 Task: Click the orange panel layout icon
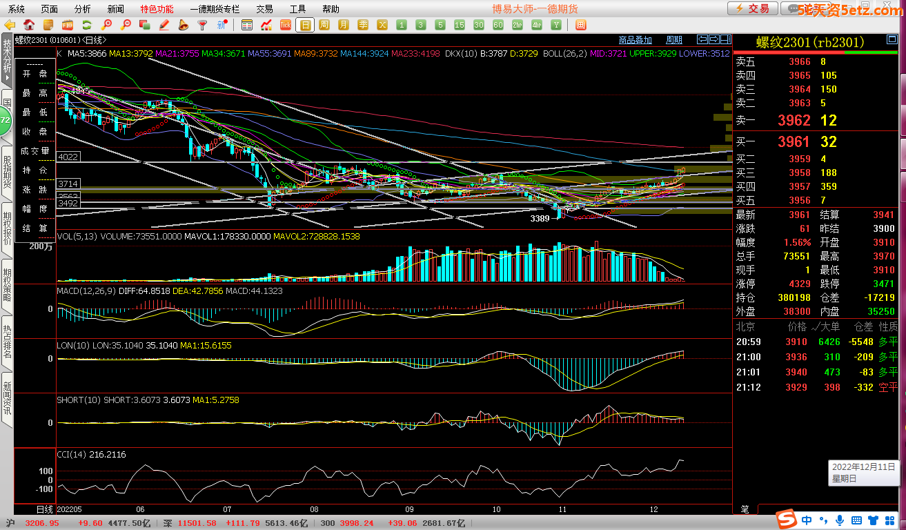[580, 25]
